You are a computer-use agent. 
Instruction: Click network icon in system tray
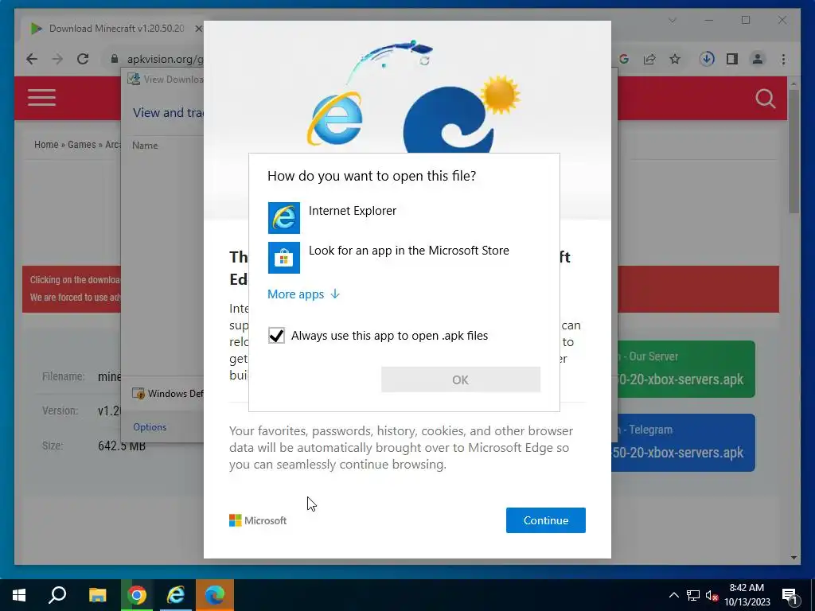click(693, 595)
